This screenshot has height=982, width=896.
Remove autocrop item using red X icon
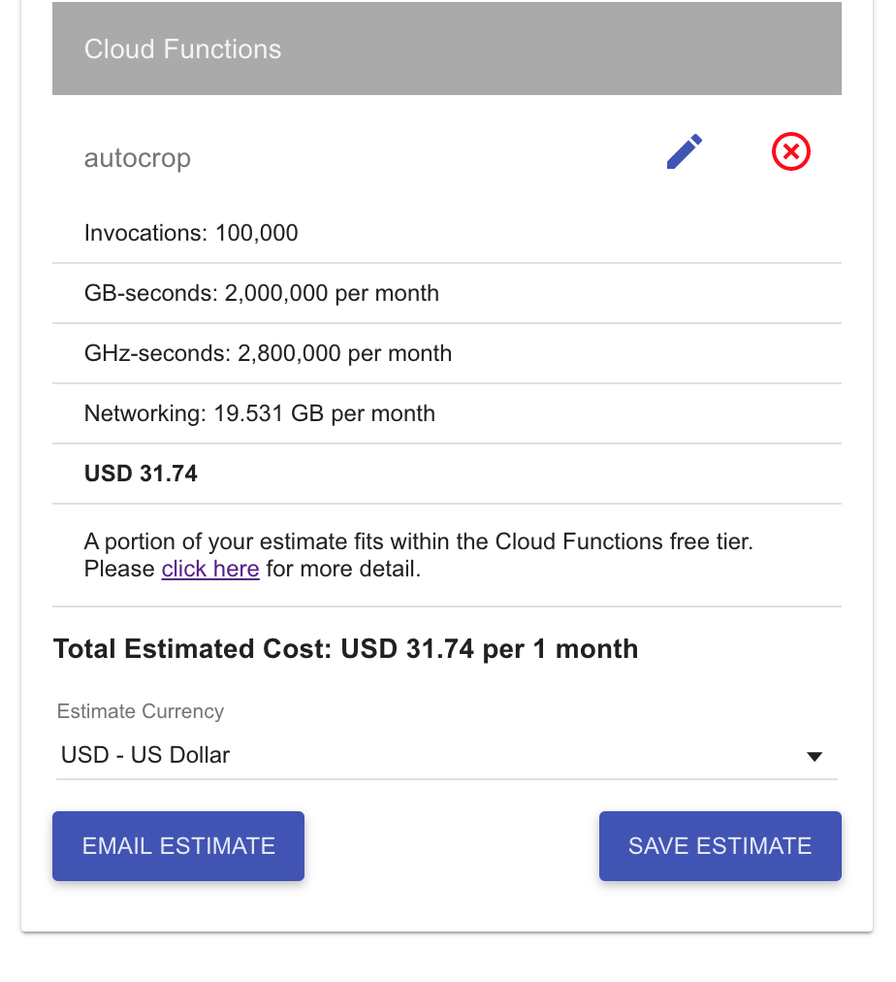791,151
